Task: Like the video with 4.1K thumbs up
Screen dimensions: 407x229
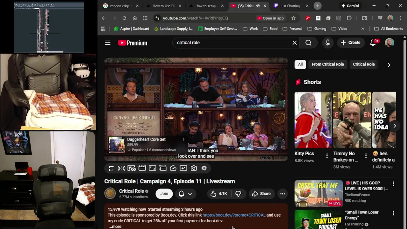Action: [219, 194]
